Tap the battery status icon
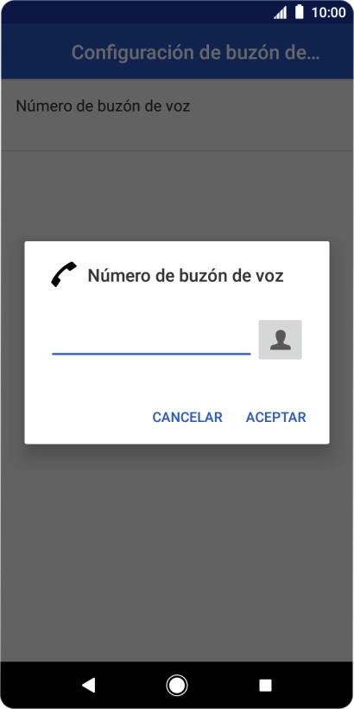Screen dimensions: 354x709 click(x=299, y=12)
